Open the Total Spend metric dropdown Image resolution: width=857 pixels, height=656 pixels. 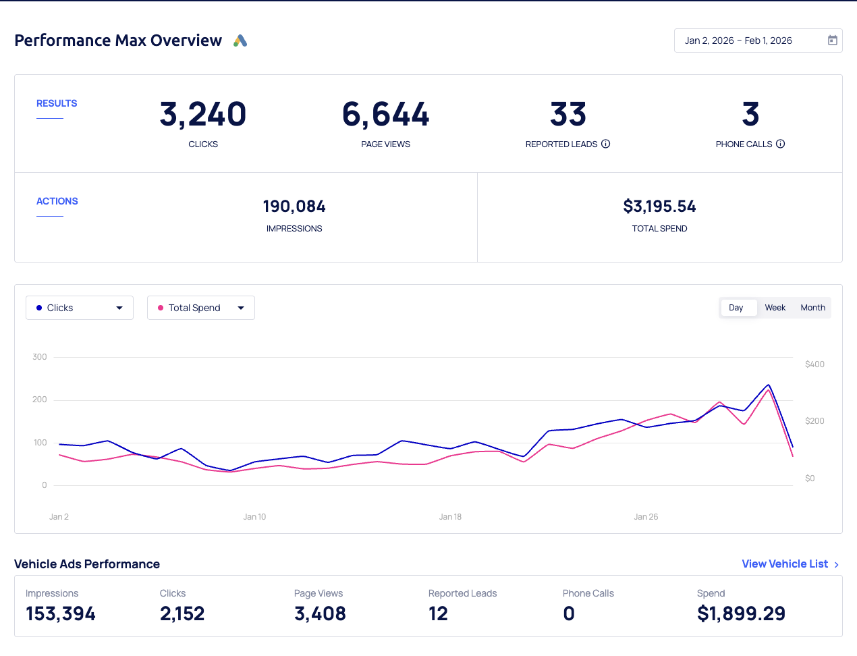pyautogui.click(x=241, y=308)
